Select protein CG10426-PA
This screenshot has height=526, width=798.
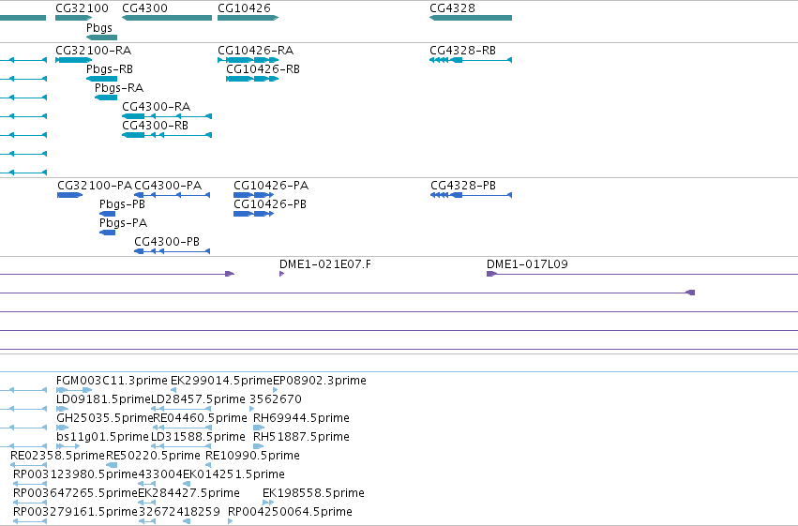click(x=271, y=186)
